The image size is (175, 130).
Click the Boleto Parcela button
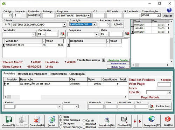pos(118,63)
